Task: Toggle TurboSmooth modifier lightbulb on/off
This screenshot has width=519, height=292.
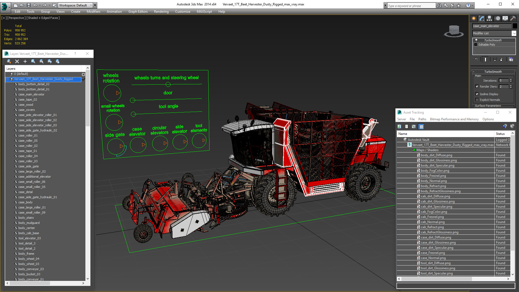Action: [476, 40]
